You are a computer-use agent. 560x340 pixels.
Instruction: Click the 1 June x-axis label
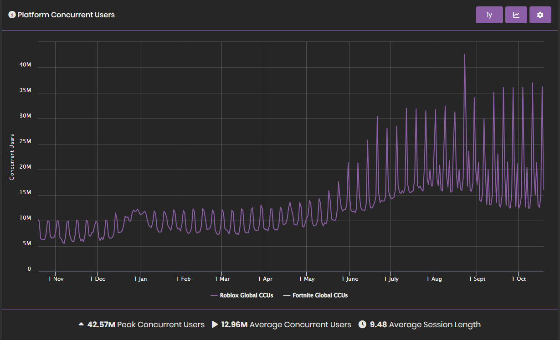pyautogui.click(x=349, y=278)
